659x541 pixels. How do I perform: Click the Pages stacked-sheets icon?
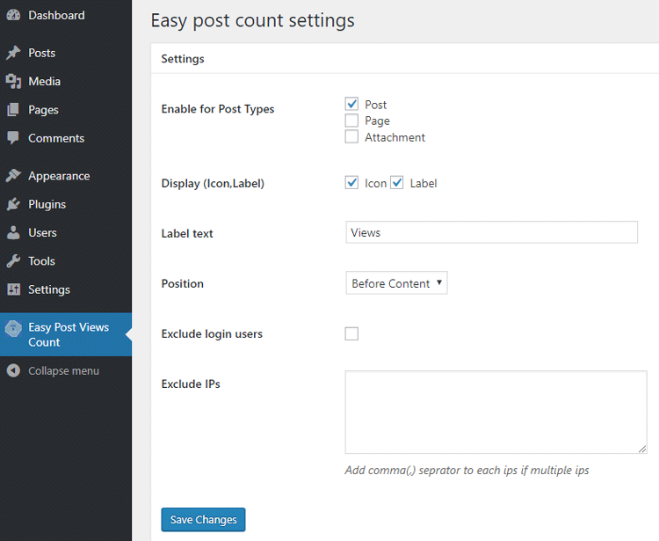[13, 109]
